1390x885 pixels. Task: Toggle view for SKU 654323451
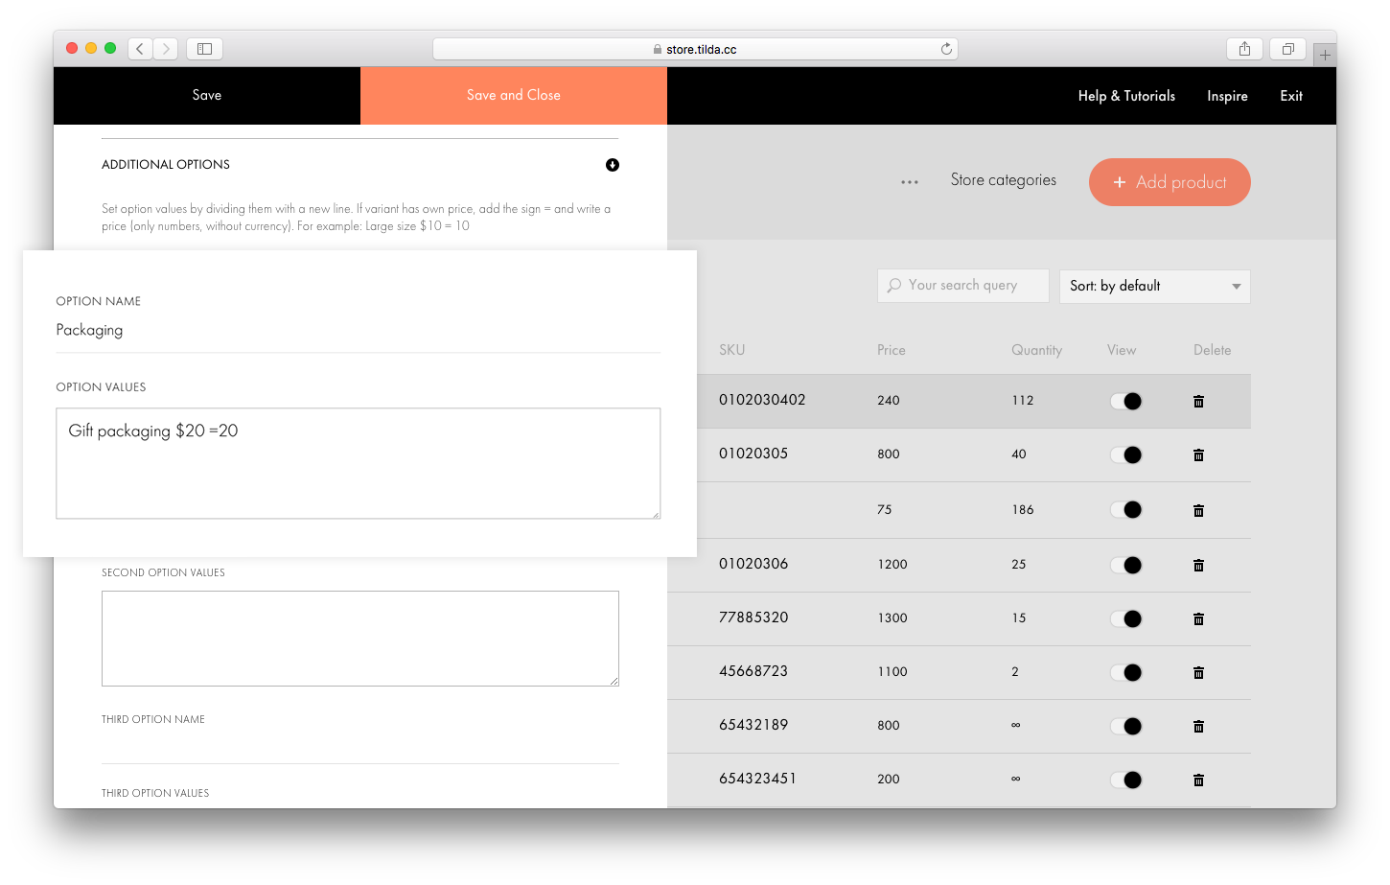(1125, 780)
